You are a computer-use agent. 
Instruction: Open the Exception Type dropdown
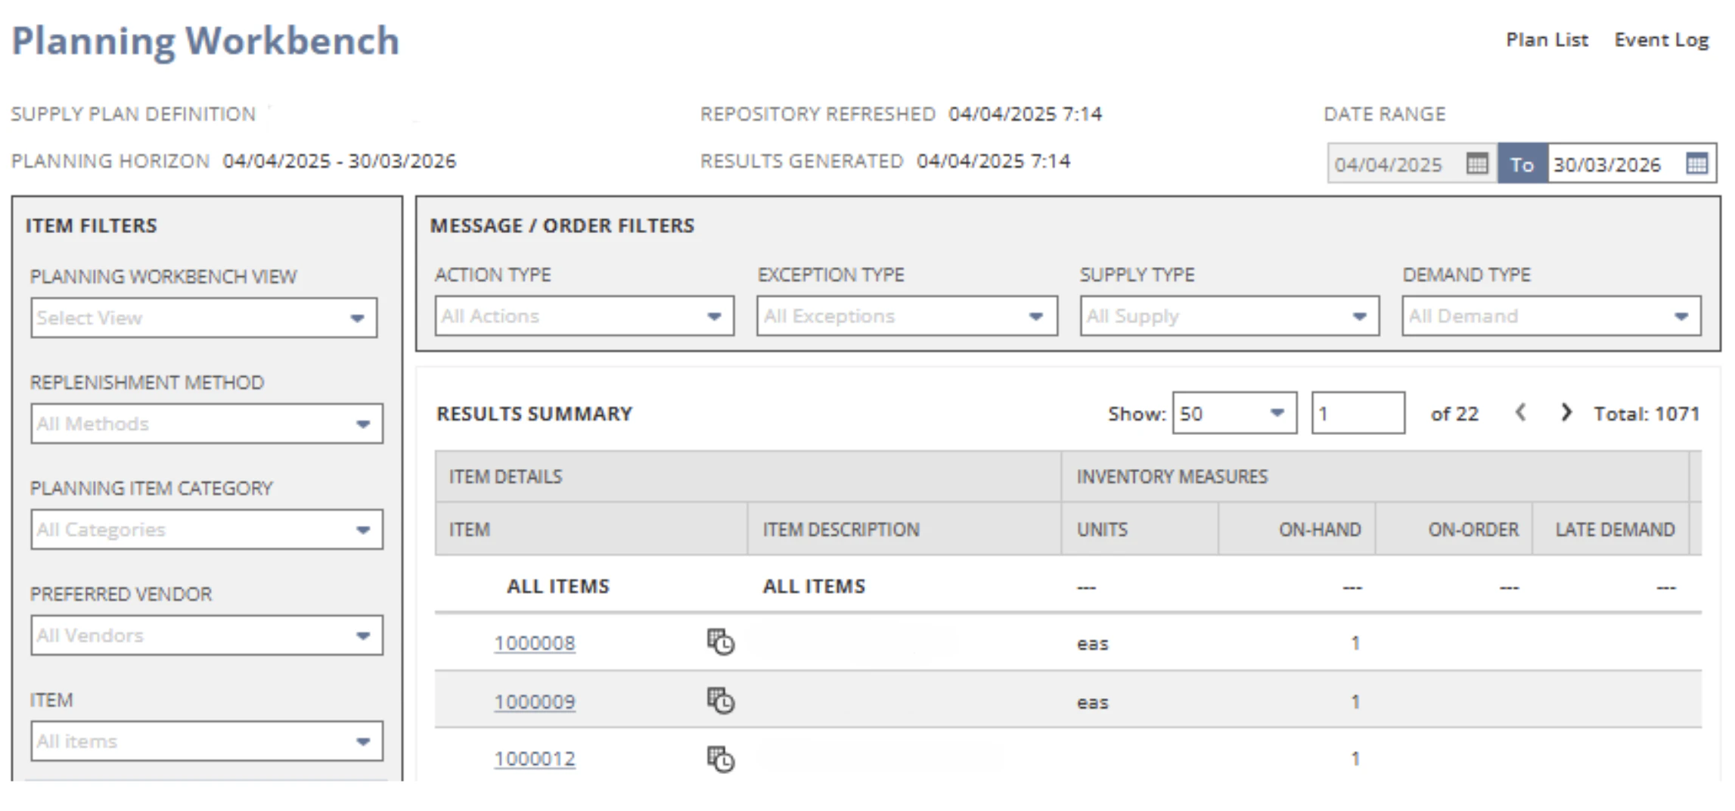(x=907, y=316)
